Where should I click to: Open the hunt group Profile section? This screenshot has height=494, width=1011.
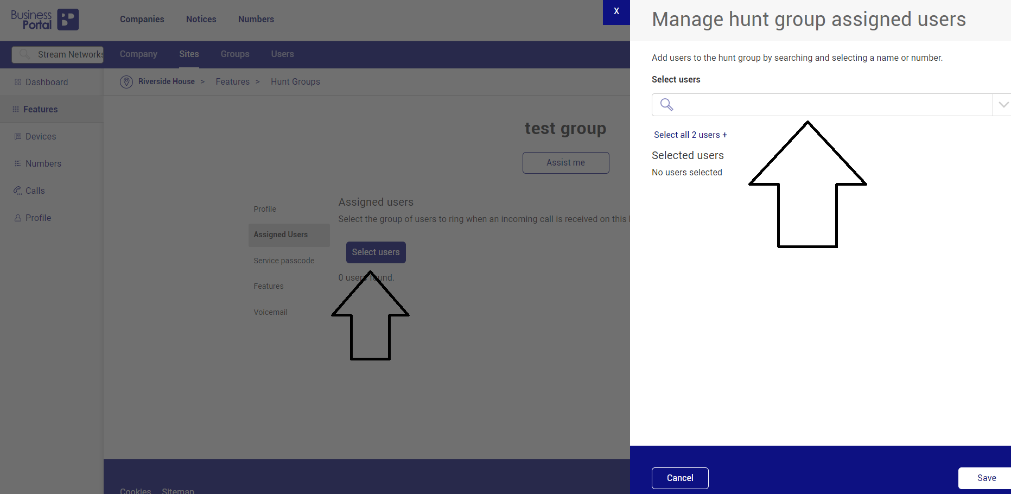point(265,209)
